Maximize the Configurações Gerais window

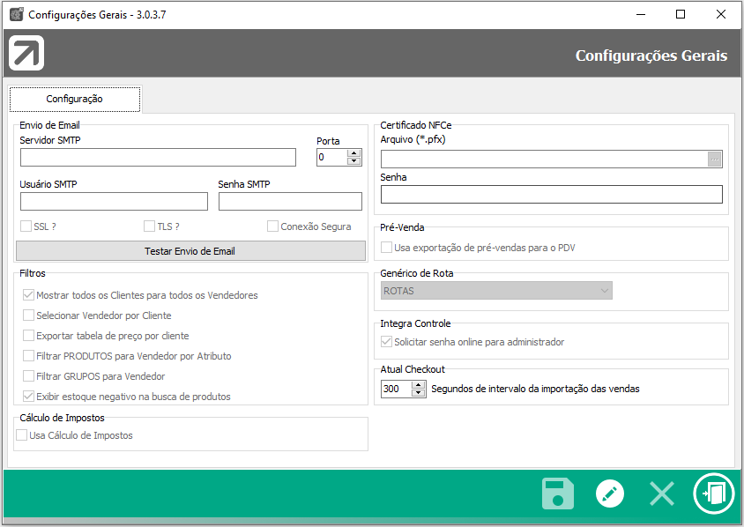coord(681,14)
